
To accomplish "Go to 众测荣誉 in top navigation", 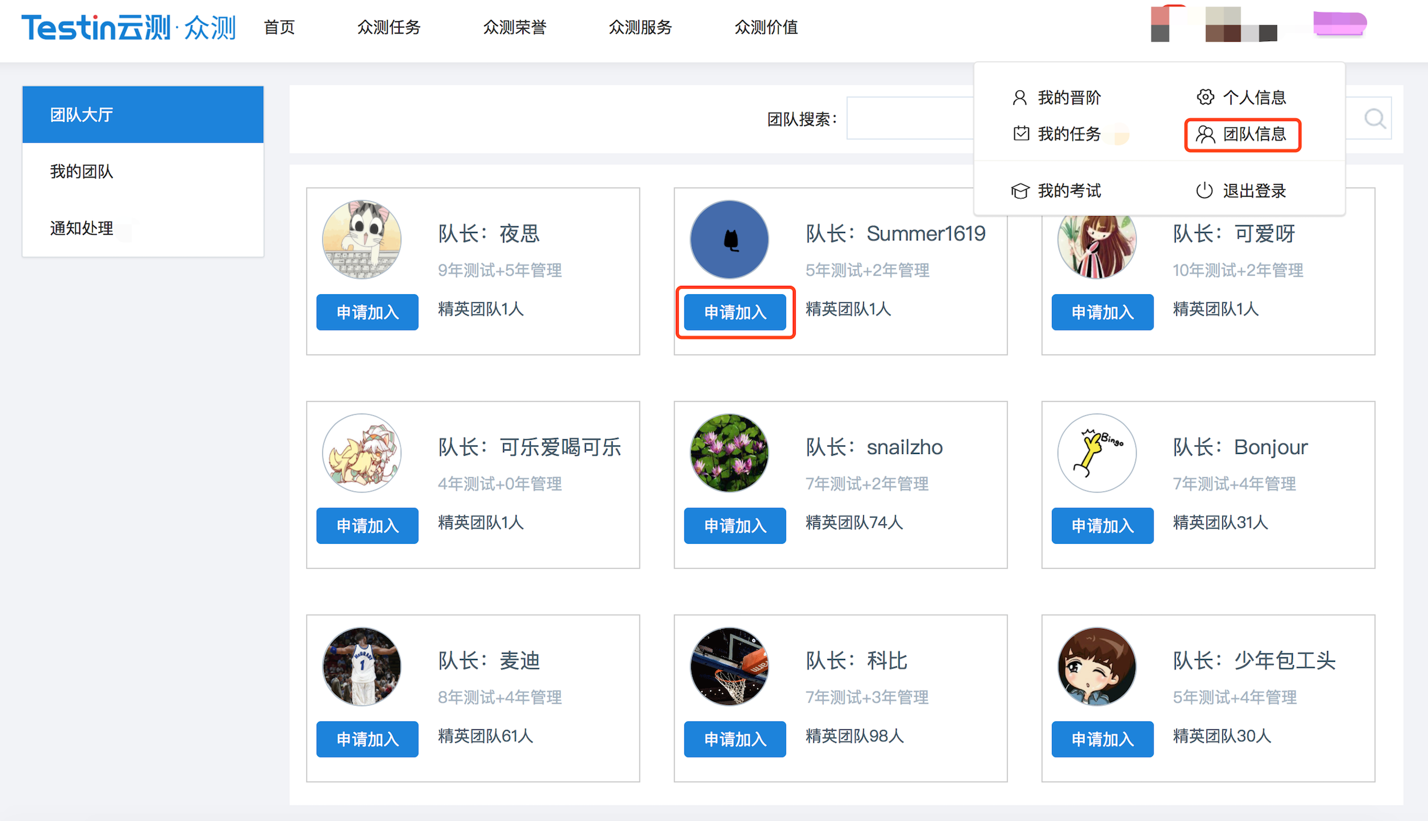I will click(x=514, y=28).
